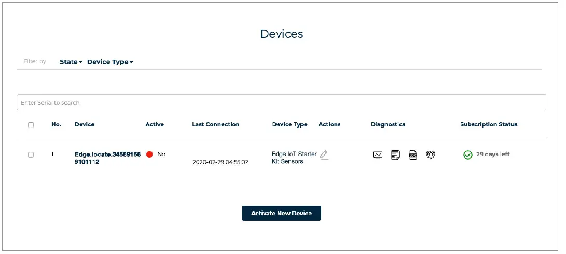Open the device monitoring chart icon
Screen dimensions: 566x254
click(378, 155)
